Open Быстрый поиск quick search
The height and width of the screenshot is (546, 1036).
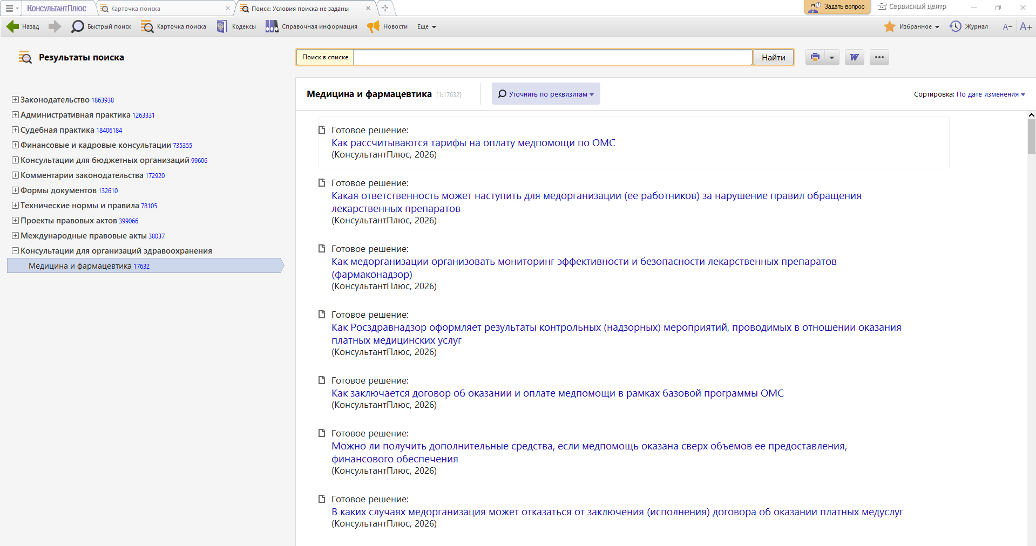tap(101, 26)
